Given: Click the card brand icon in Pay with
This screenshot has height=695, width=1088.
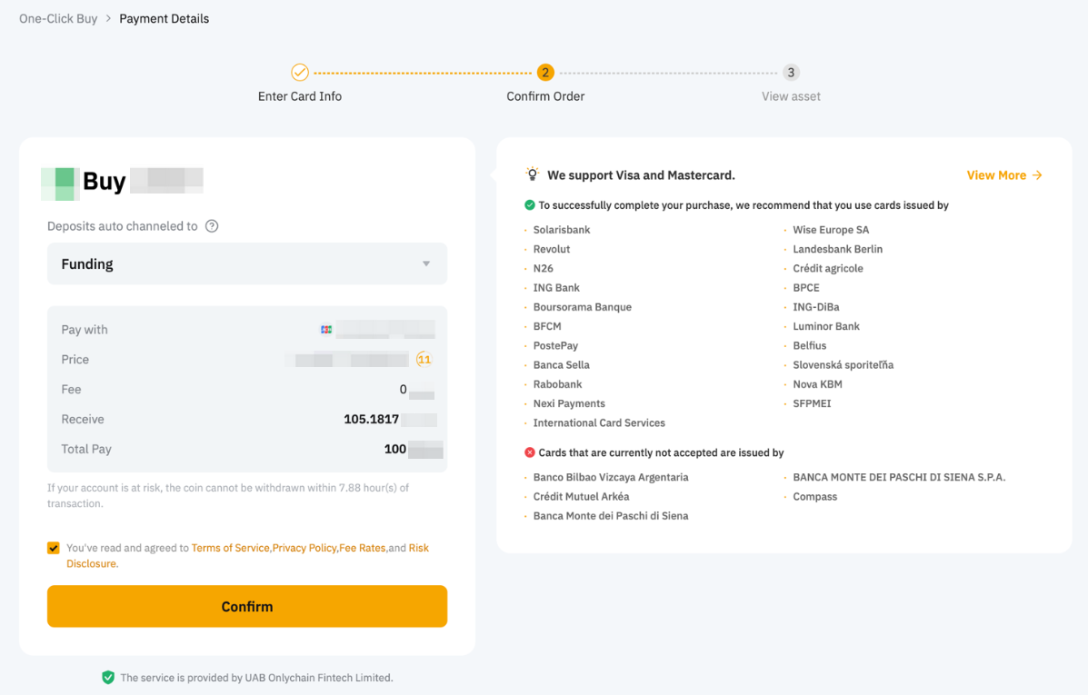Looking at the screenshot, I should [x=326, y=330].
